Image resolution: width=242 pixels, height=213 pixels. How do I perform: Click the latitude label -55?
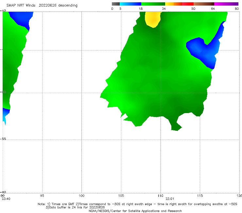pos(3,139)
